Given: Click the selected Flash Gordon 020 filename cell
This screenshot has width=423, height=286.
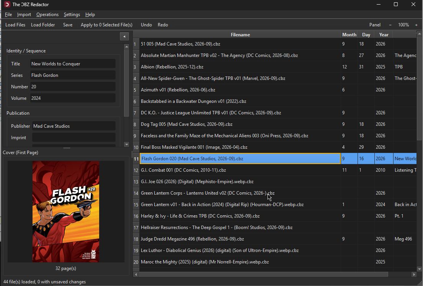Looking at the screenshot, I should [x=240, y=159].
